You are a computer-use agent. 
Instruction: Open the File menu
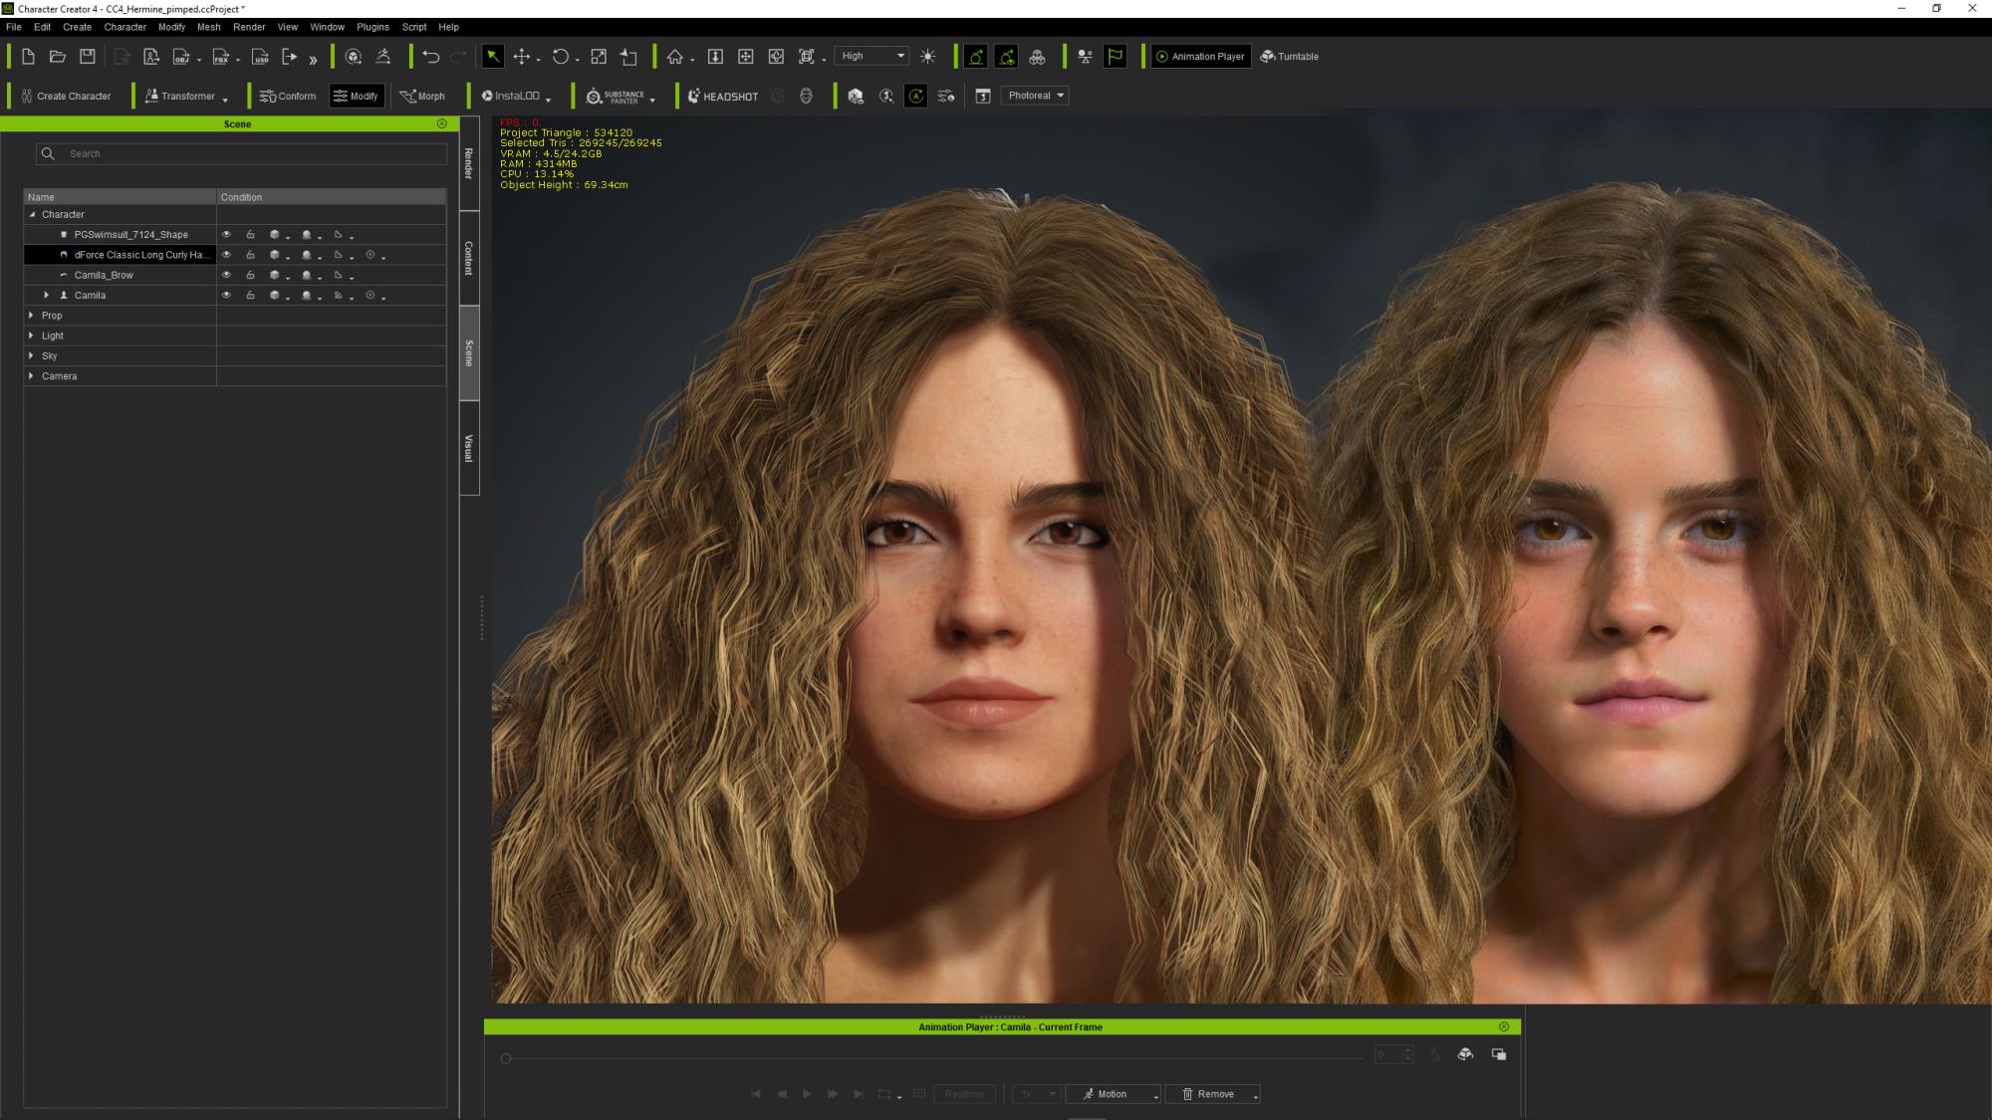[x=14, y=27]
